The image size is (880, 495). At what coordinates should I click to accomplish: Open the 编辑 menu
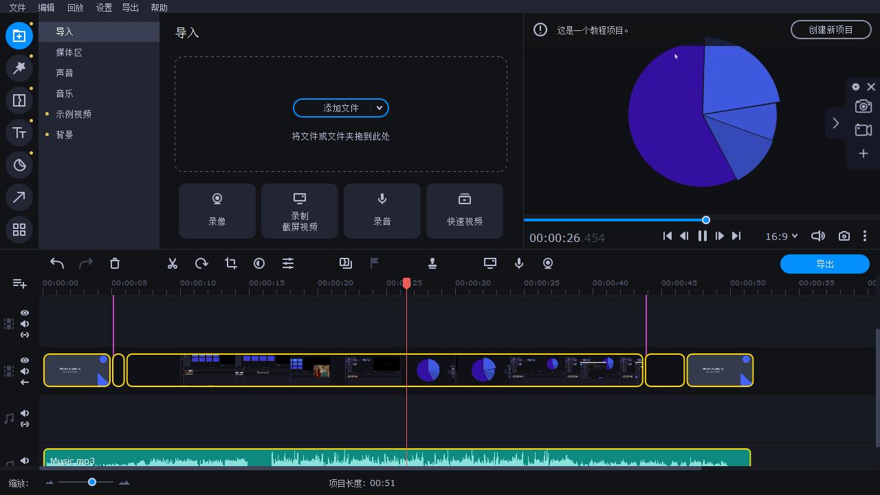(46, 8)
